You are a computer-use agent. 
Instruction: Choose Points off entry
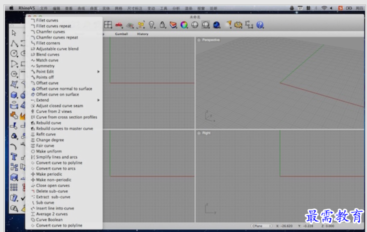pyautogui.click(x=45, y=77)
